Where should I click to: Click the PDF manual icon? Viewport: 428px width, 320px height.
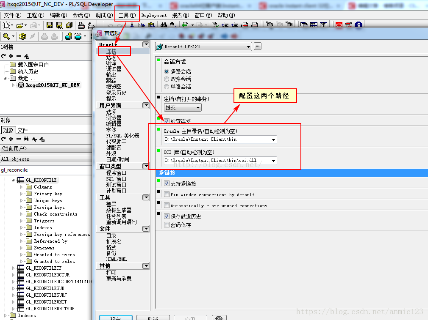click(x=349, y=25)
